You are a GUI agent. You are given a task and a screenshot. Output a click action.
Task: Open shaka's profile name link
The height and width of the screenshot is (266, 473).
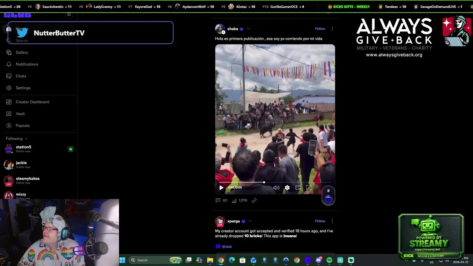point(232,29)
